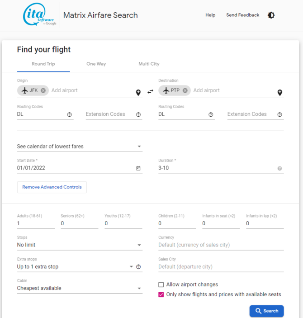303x318 pixels.
Task: Show help for Duration field
Action: coord(279,168)
